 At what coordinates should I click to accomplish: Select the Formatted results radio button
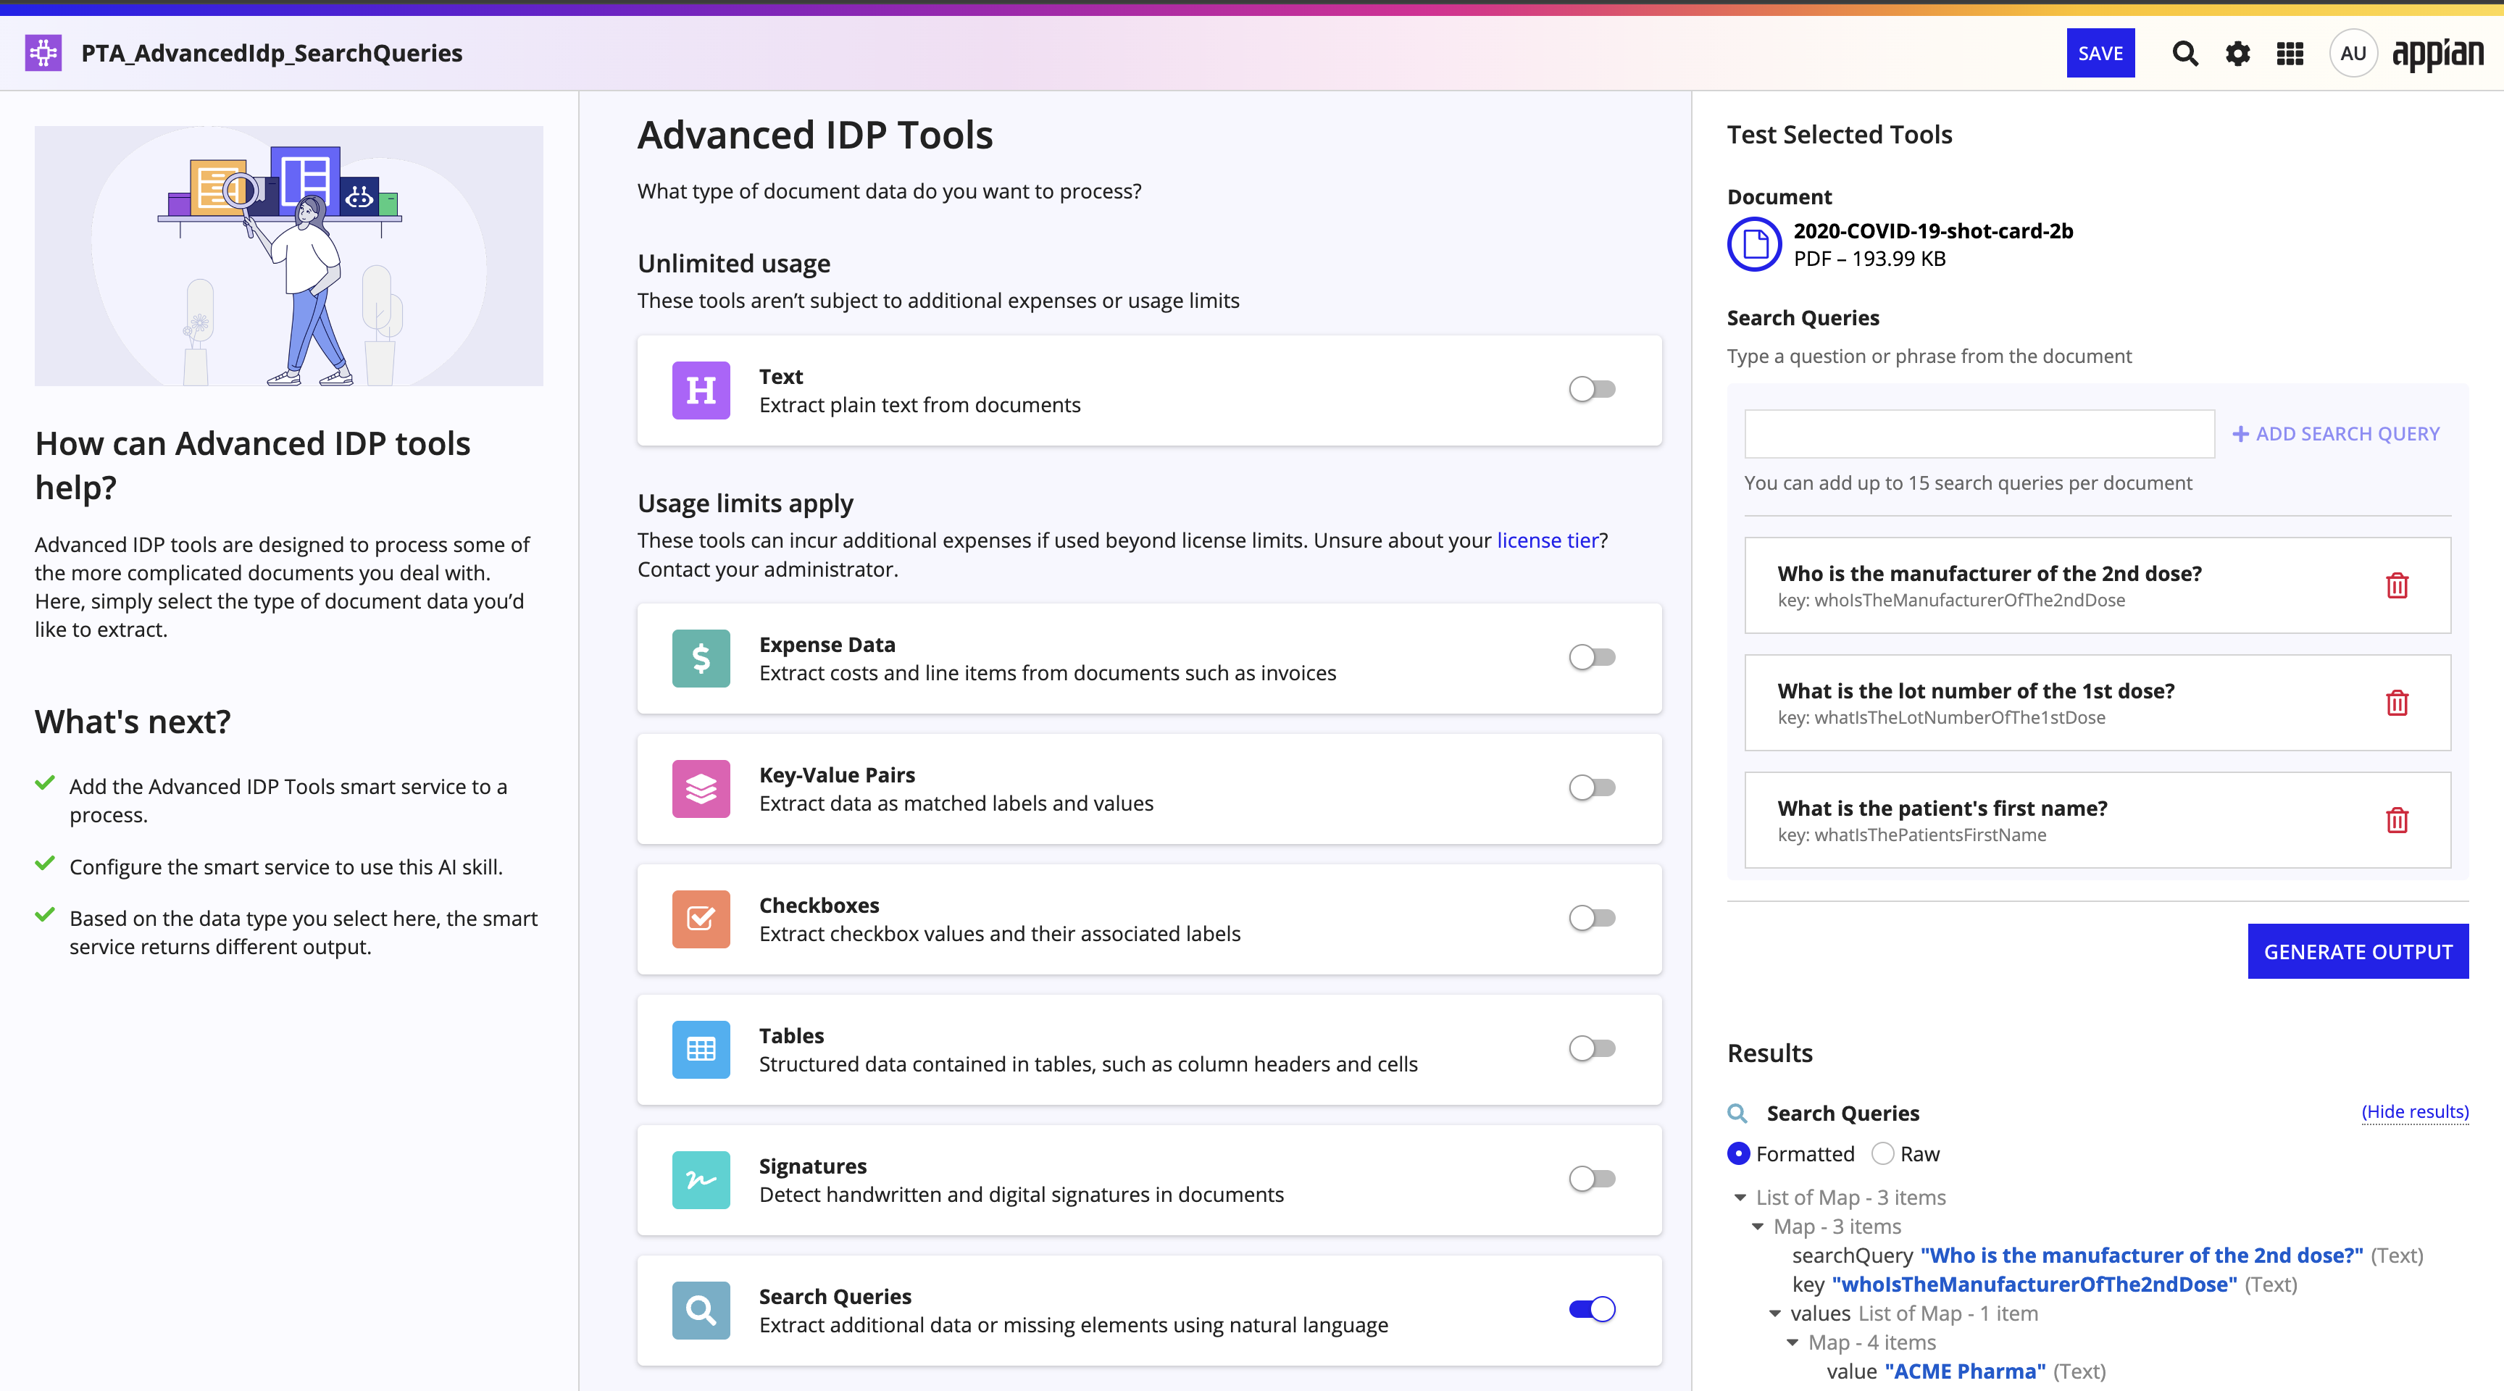pyautogui.click(x=1739, y=1154)
